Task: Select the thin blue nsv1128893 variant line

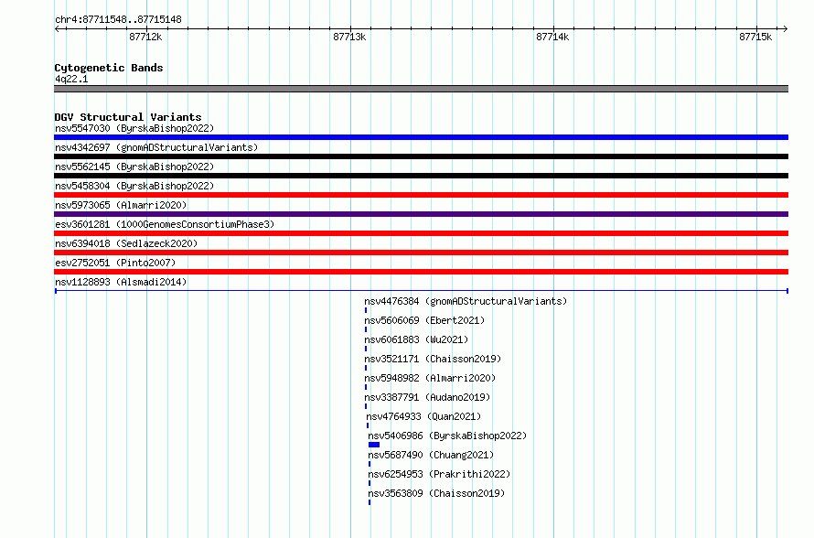Action: point(422,291)
